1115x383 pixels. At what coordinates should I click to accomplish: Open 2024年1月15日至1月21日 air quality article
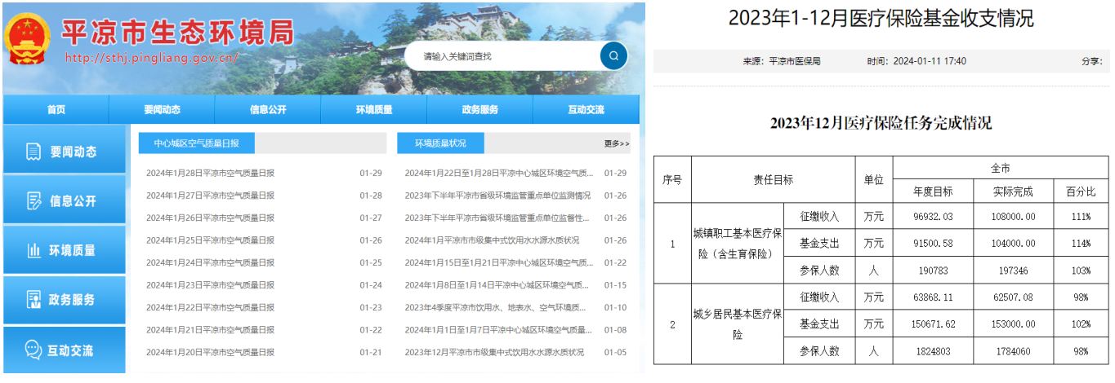point(498,262)
